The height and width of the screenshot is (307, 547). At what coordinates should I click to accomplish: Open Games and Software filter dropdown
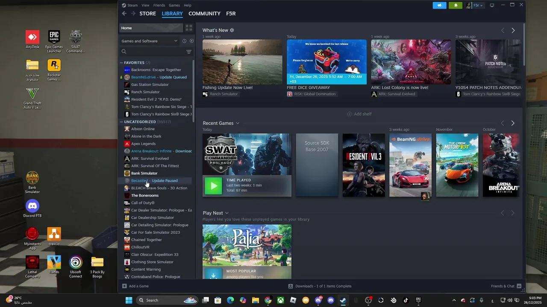149,41
